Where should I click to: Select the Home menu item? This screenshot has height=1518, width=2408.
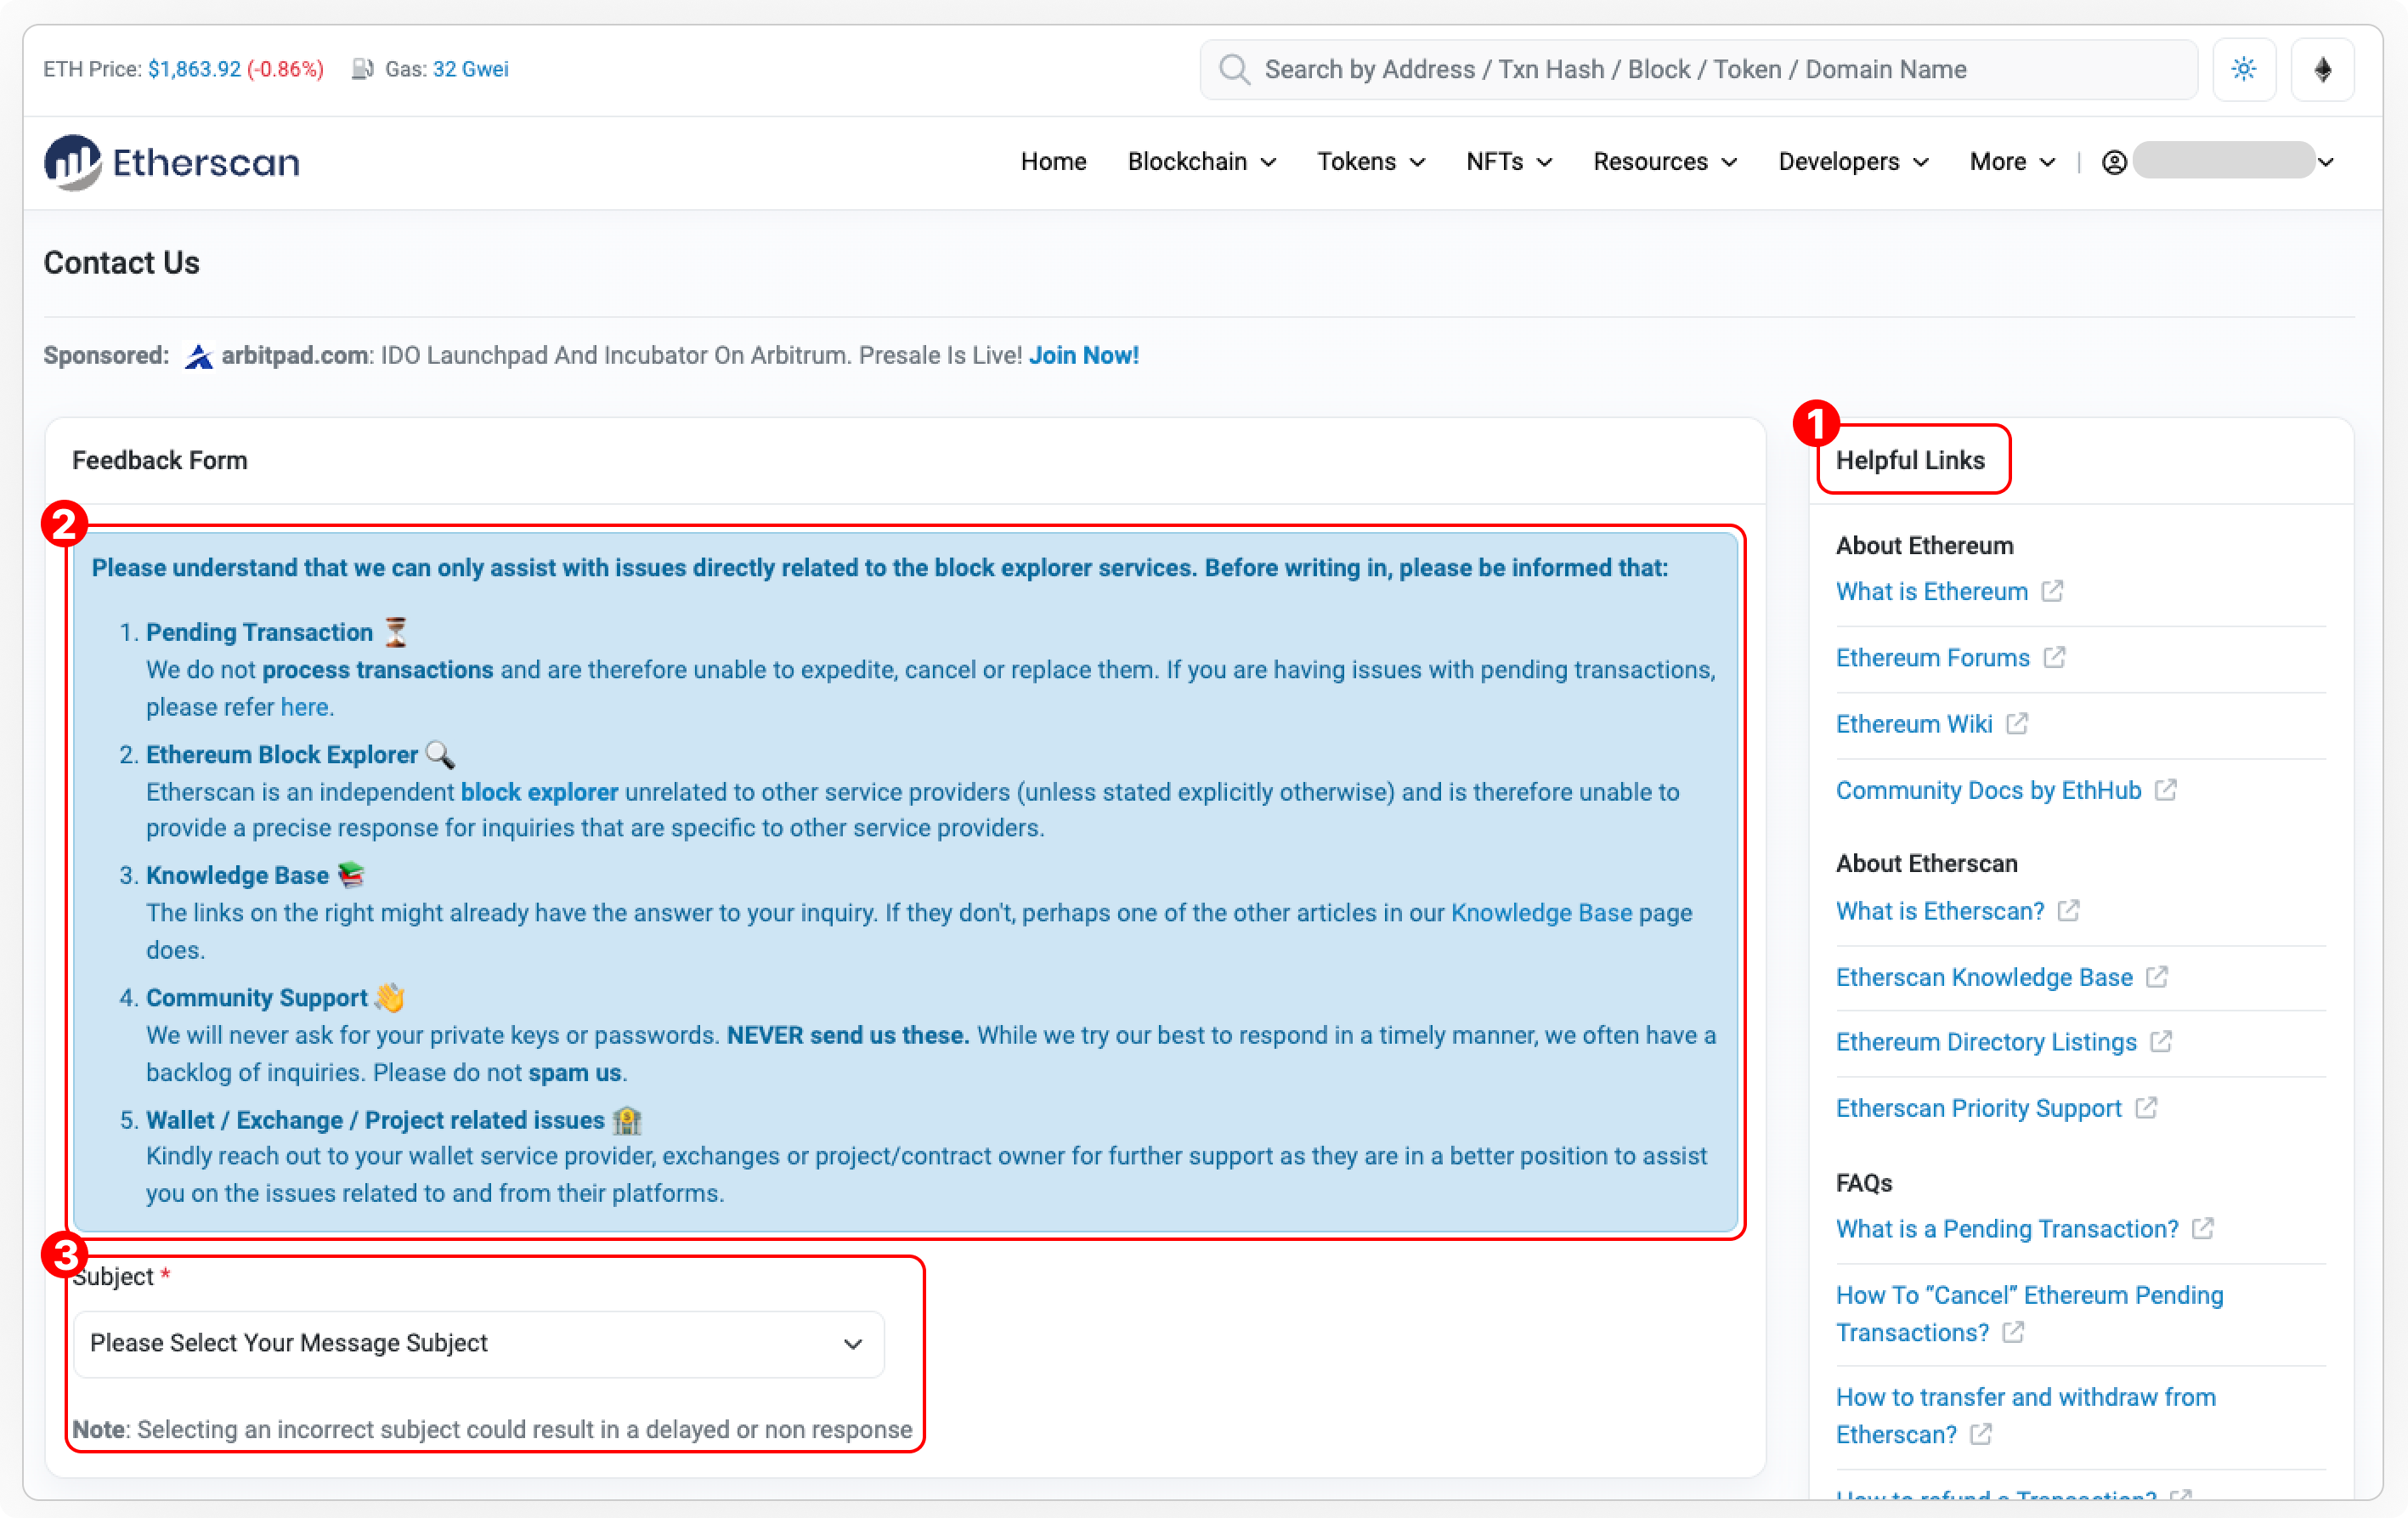tap(1053, 161)
